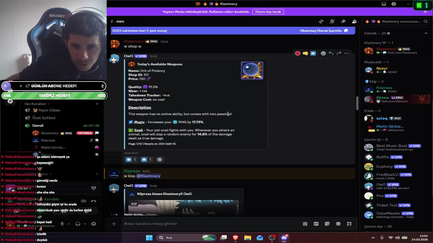Reply to the OwO shop message
Viewport: 433px width, 243px height.
[331, 53]
